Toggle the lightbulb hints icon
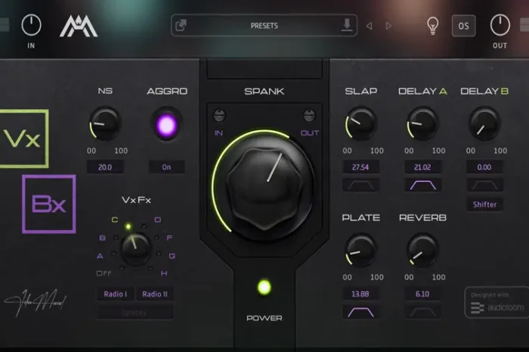The image size is (529, 352). (432, 26)
